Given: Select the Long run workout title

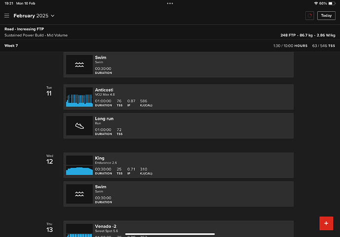Looking at the screenshot, I should click(104, 119).
